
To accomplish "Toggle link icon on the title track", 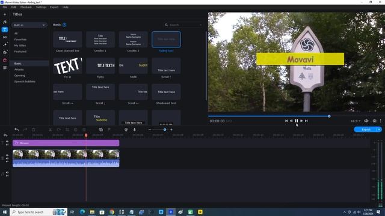I will pyautogui.click(x=7, y=145).
